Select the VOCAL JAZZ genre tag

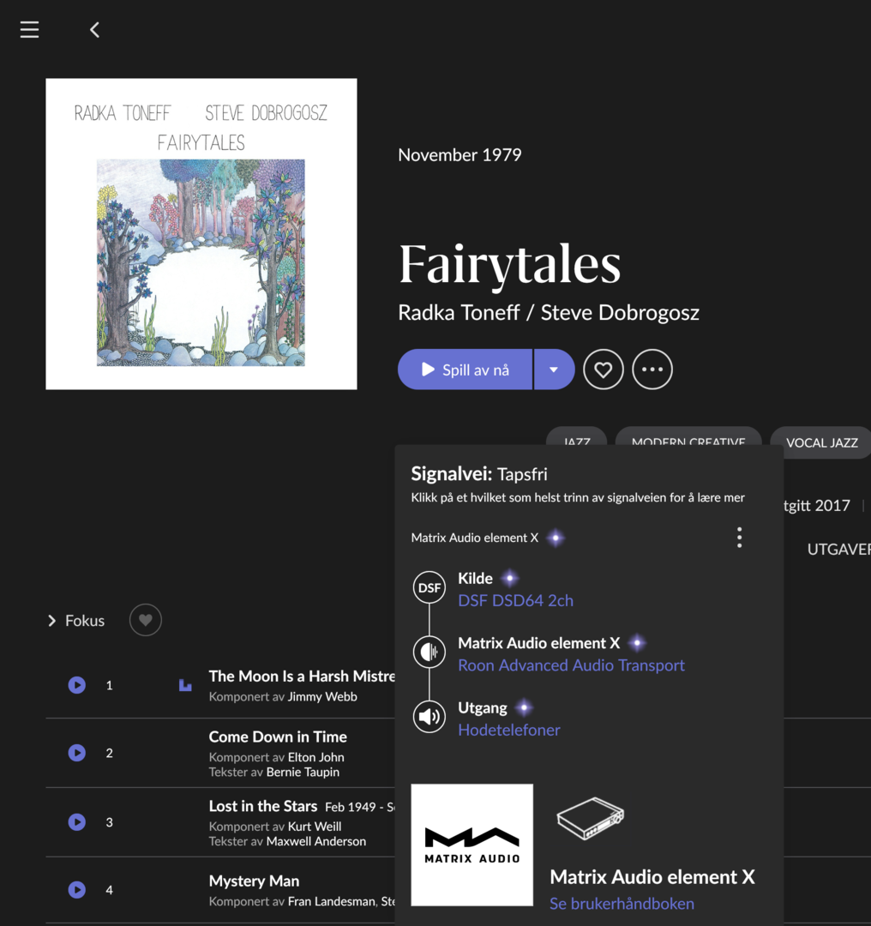821,443
